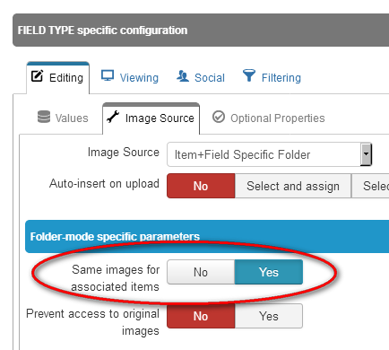Open the Image Source dropdown arrow

[x=366, y=154]
